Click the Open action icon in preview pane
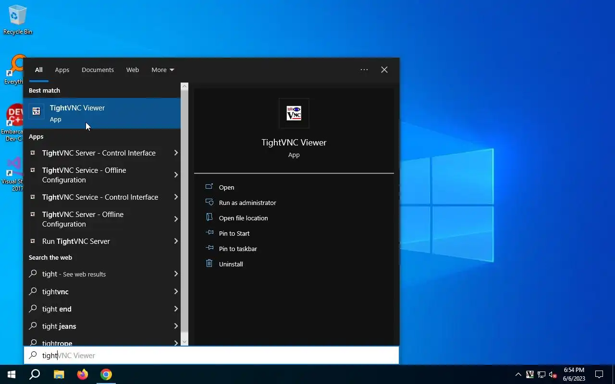Image resolution: width=615 pixels, height=384 pixels. tap(209, 187)
